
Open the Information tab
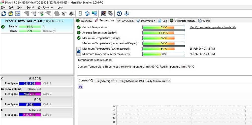pyautogui.click(x=146, y=21)
